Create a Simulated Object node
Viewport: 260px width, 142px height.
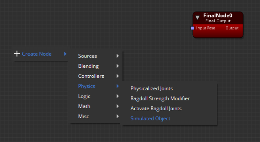[x=150, y=119]
